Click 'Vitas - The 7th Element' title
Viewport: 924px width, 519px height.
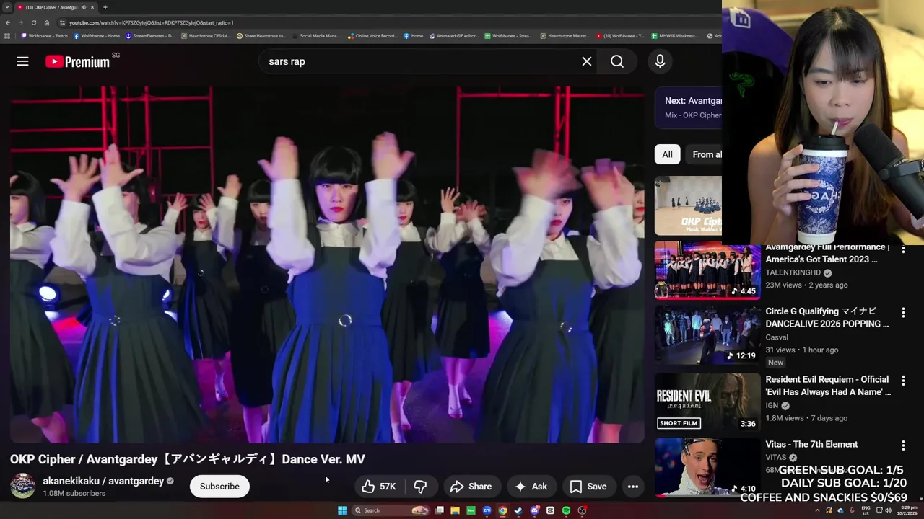(x=811, y=444)
